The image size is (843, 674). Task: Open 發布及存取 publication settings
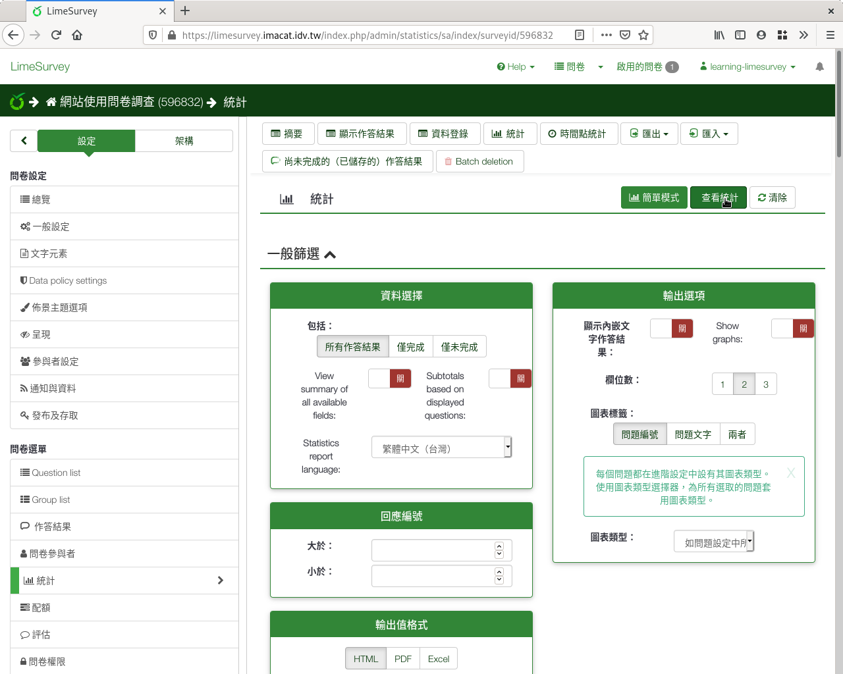(x=124, y=415)
